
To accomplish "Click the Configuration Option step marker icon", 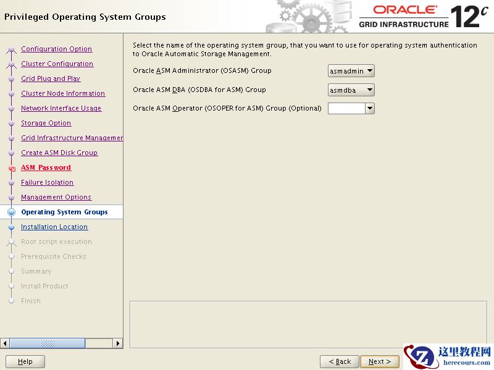I will coord(11,49).
